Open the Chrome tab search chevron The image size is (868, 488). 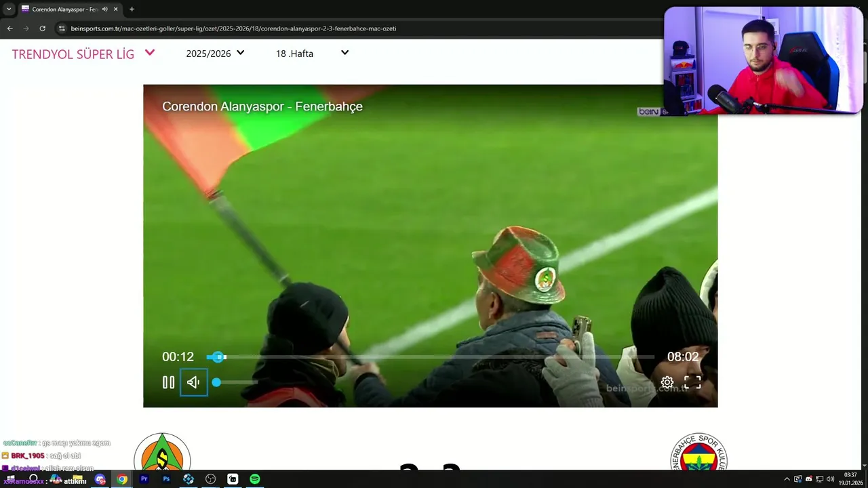tap(9, 9)
